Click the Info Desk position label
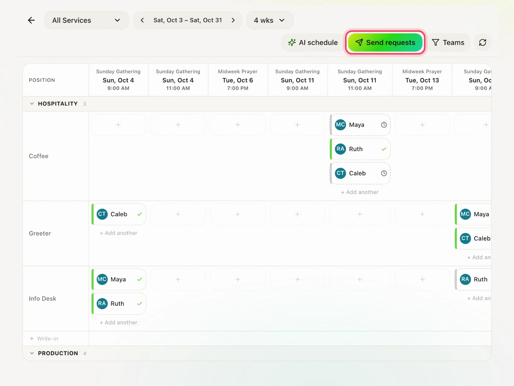This screenshot has height=386, width=514. coord(42,298)
